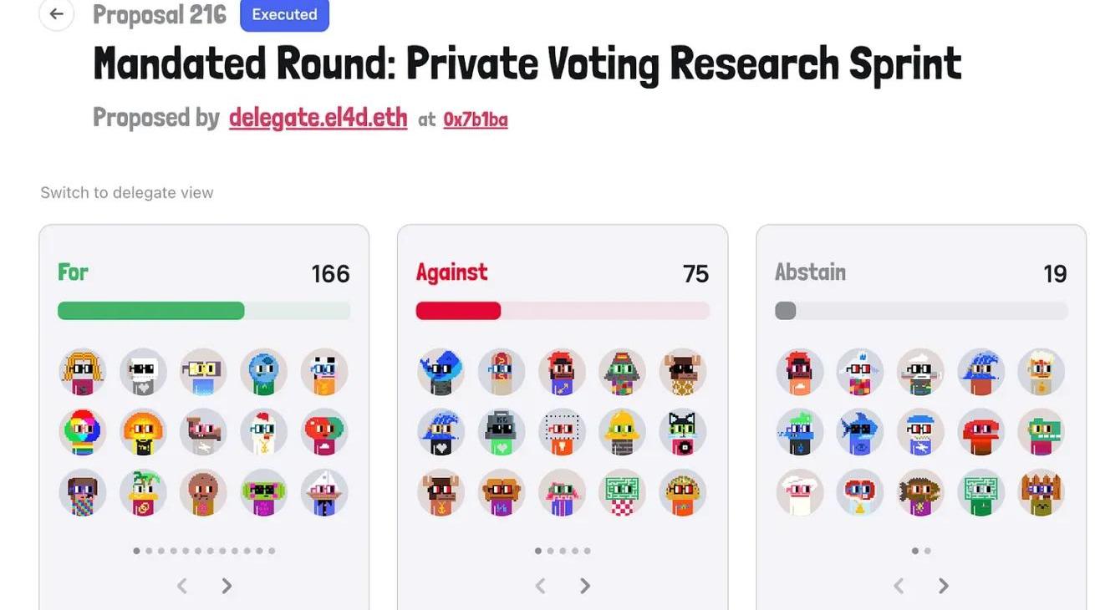Click the black cat head avatar in Against
Screen dimensions: 1095x610
(x=682, y=432)
